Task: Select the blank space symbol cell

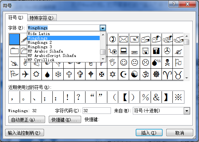Action: (x=15, y=39)
